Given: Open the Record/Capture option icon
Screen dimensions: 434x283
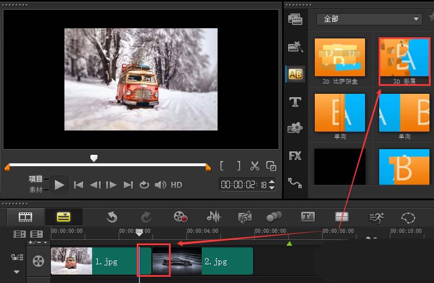Looking at the screenshot, I should pyautogui.click(x=180, y=216).
